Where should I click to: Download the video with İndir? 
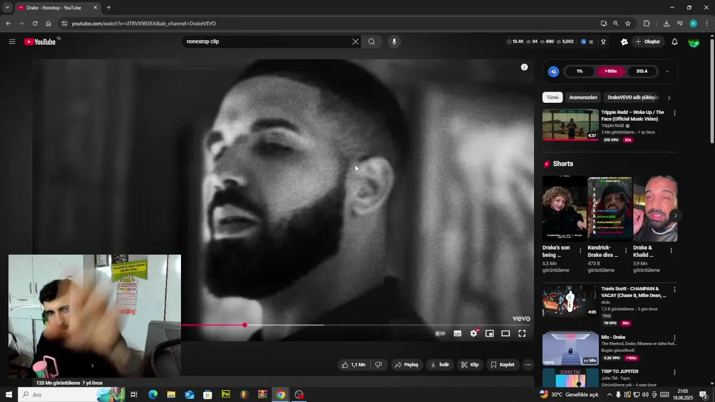(x=440, y=365)
